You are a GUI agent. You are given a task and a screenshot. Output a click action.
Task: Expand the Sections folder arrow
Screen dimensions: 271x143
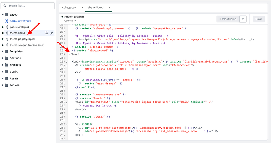pyautogui.click(x=3, y=58)
